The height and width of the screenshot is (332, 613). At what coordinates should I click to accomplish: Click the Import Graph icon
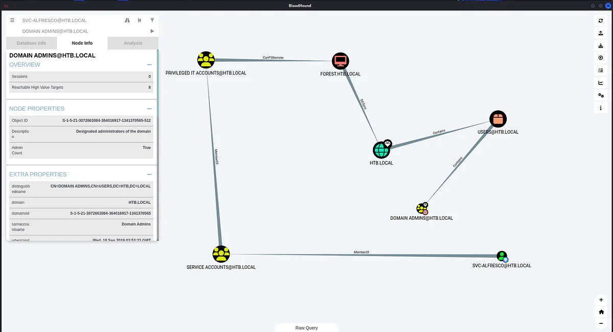click(x=601, y=45)
